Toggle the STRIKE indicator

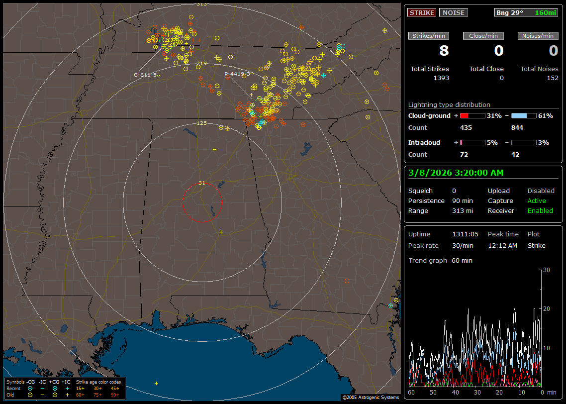[x=422, y=12]
